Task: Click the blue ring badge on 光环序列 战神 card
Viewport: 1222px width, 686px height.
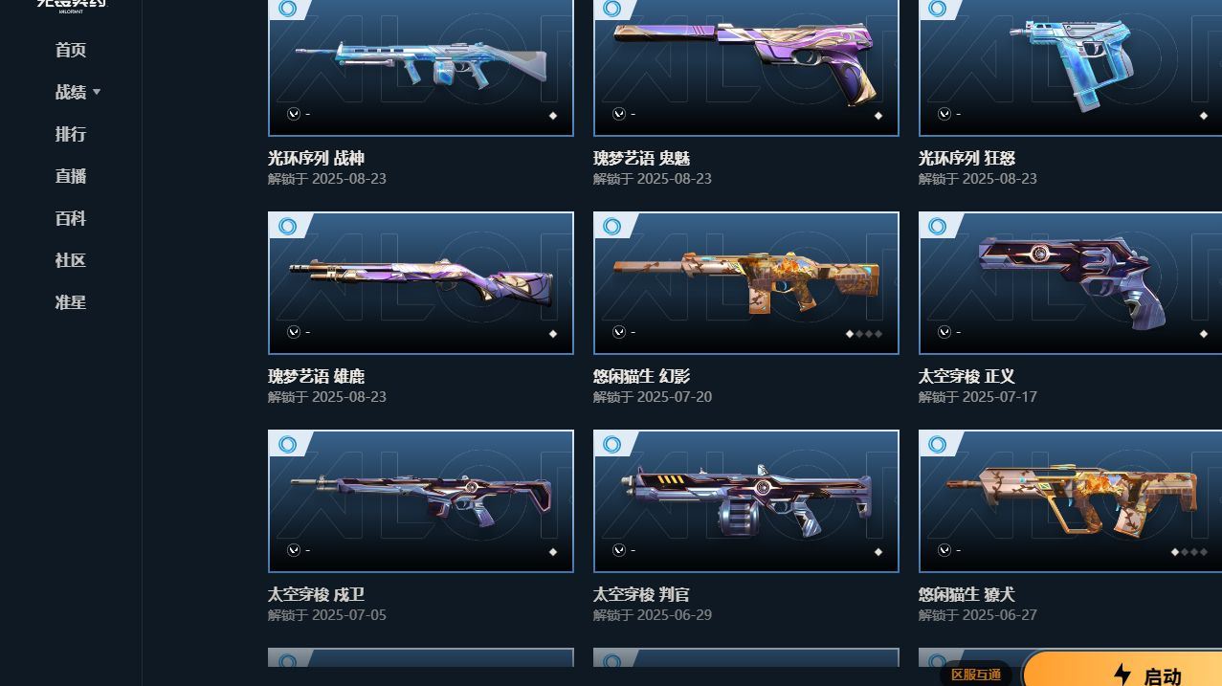Action: pos(287,9)
